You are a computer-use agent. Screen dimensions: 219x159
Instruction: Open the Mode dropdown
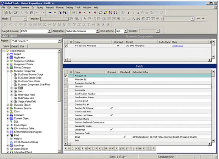point(25,19)
